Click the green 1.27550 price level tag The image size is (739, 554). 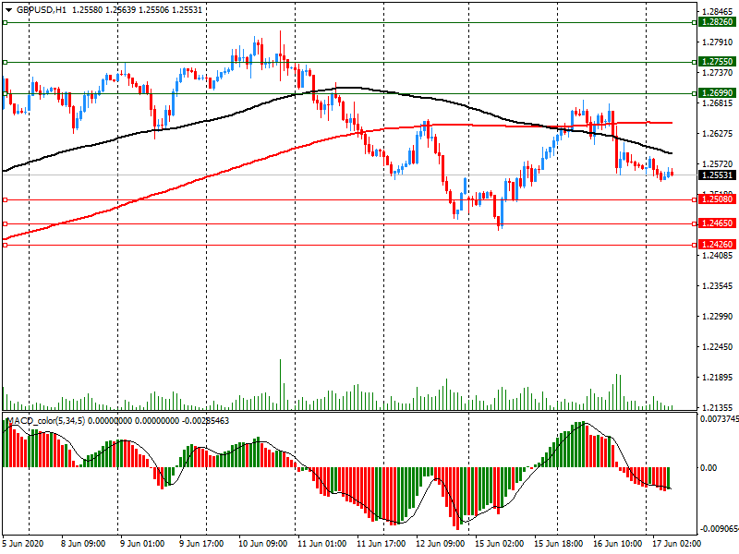pyautogui.click(x=717, y=63)
